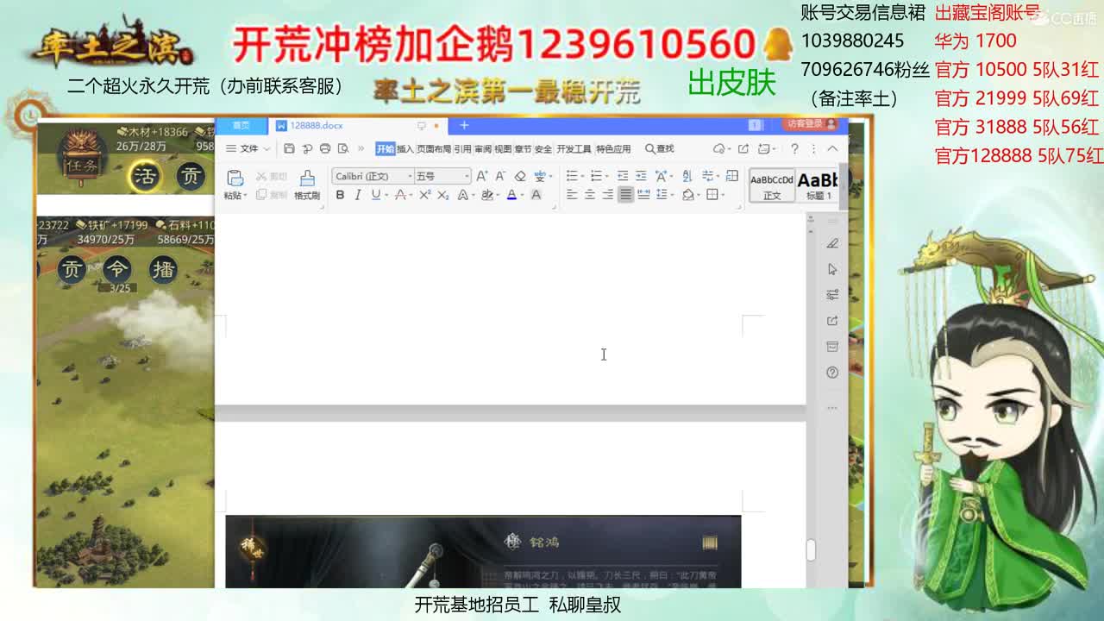
Task: Apply the 正文 body style
Action: tap(772, 185)
